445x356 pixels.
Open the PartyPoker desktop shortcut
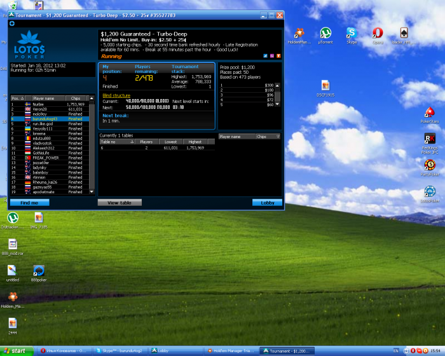point(430,165)
